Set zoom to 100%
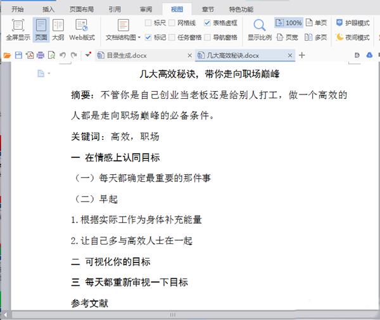This screenshot has height=320, width=380. [x=289, y=23]
